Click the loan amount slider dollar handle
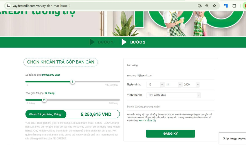The height and width of the screenshot is (145, 246). [72, 81]
